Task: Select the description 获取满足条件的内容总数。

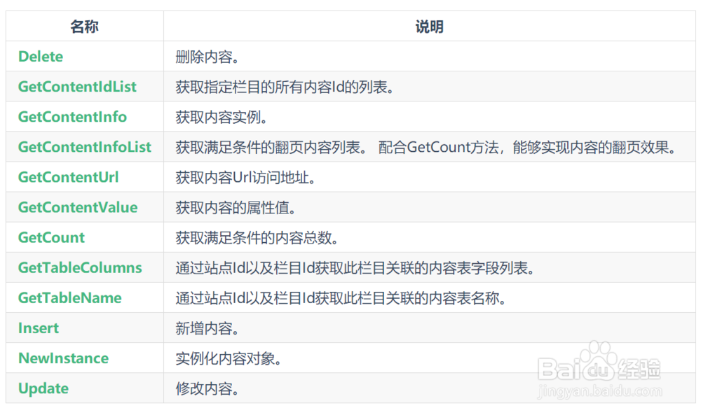Action: tap(257, 238)
